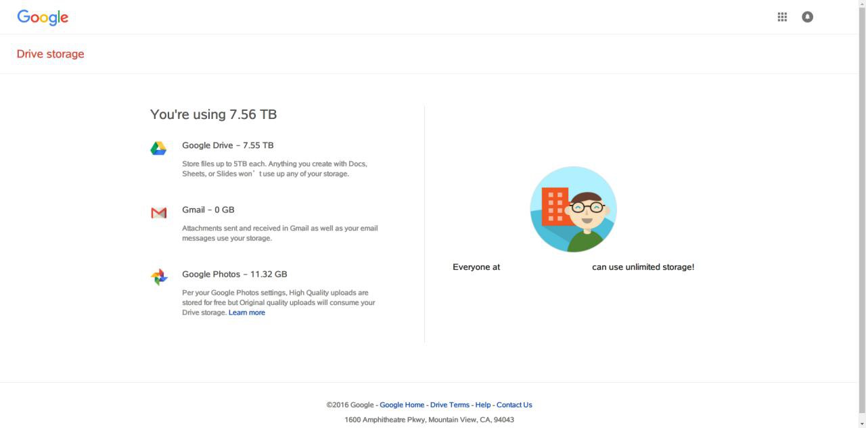Image resolution: width=866 pixels, height=428 pixels.
Task: Click the 1600 Amphitheatre Pkwy address text
Action: click(429, 420)
